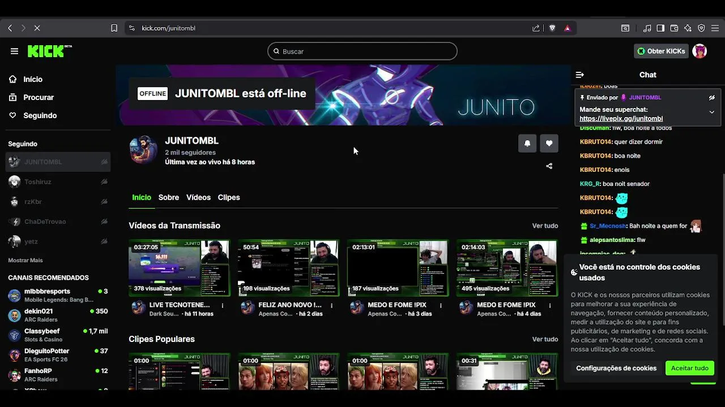Screen dimensions: 725x407
Task: Click the share icon in address bar
Action: tap(536, 28)
